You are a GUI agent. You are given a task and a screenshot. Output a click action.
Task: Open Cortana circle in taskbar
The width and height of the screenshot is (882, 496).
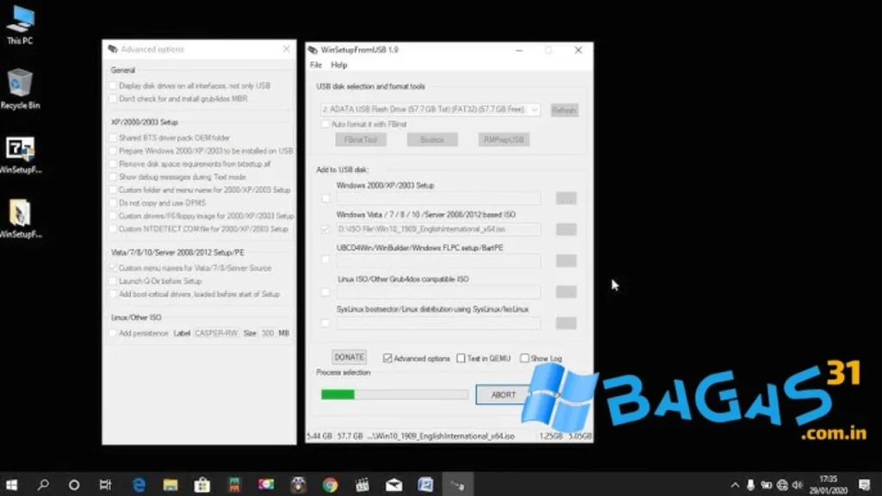point(74,485)
